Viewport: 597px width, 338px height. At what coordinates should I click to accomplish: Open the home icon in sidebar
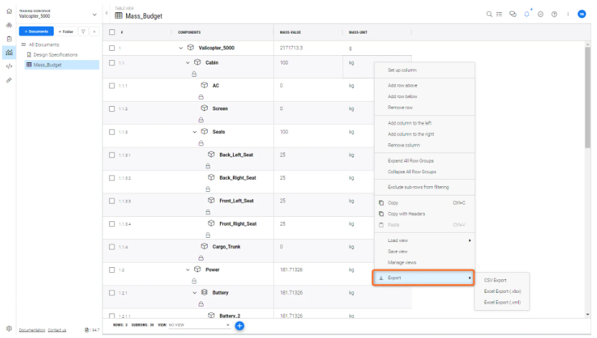point(9,25)
